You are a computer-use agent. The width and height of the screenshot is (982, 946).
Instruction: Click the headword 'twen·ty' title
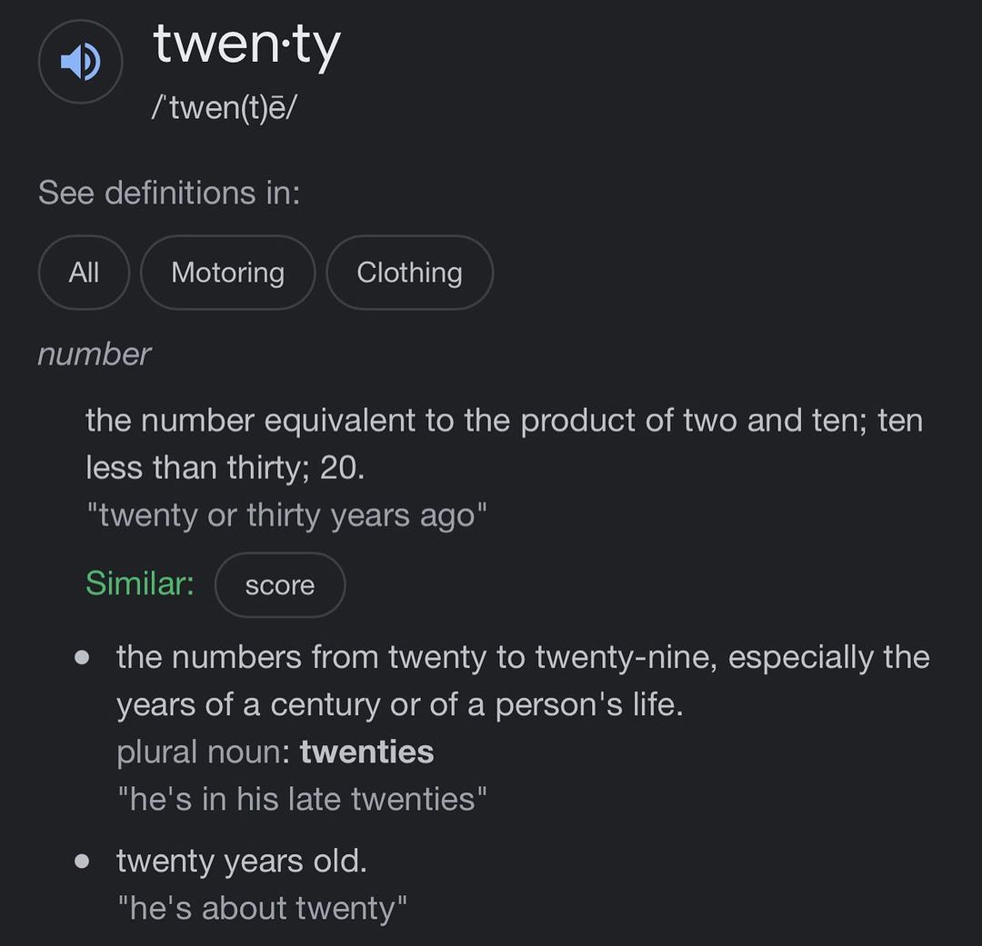246,44
